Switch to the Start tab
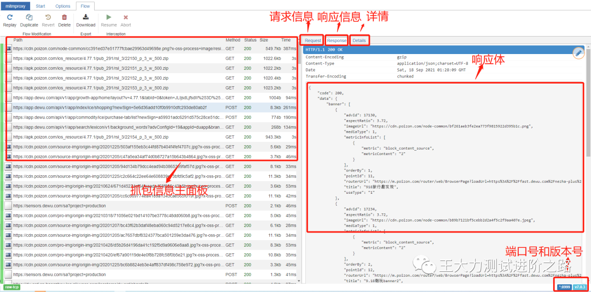The image size is (591, 292). tap(42, 6)
